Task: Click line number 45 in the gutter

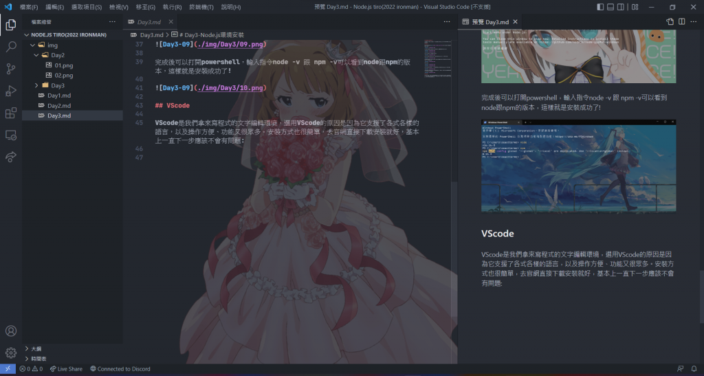Action: [x=139, y=123]
